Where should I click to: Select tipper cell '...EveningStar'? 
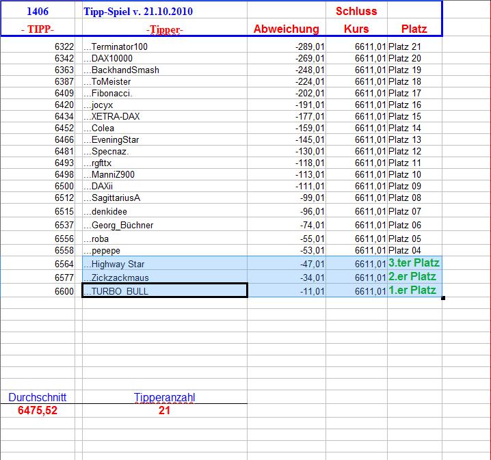(165, 139)
